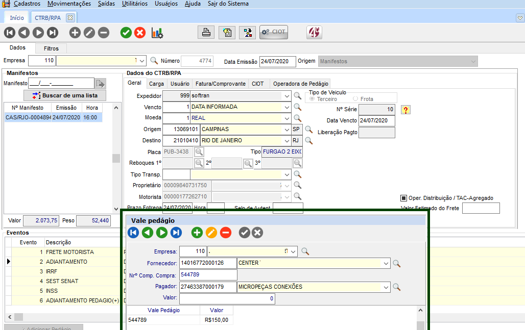This screenshot has height=330, width=525.
Task: Expand the Origem Manifestos dropdown
Action: [473, 61]
